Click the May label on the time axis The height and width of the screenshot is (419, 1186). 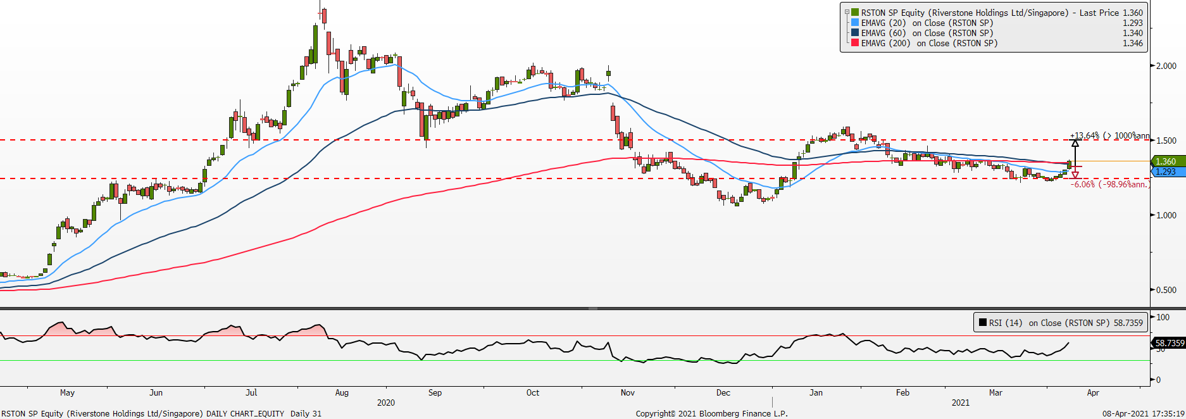pyautogui.click(x=67, y=392)
